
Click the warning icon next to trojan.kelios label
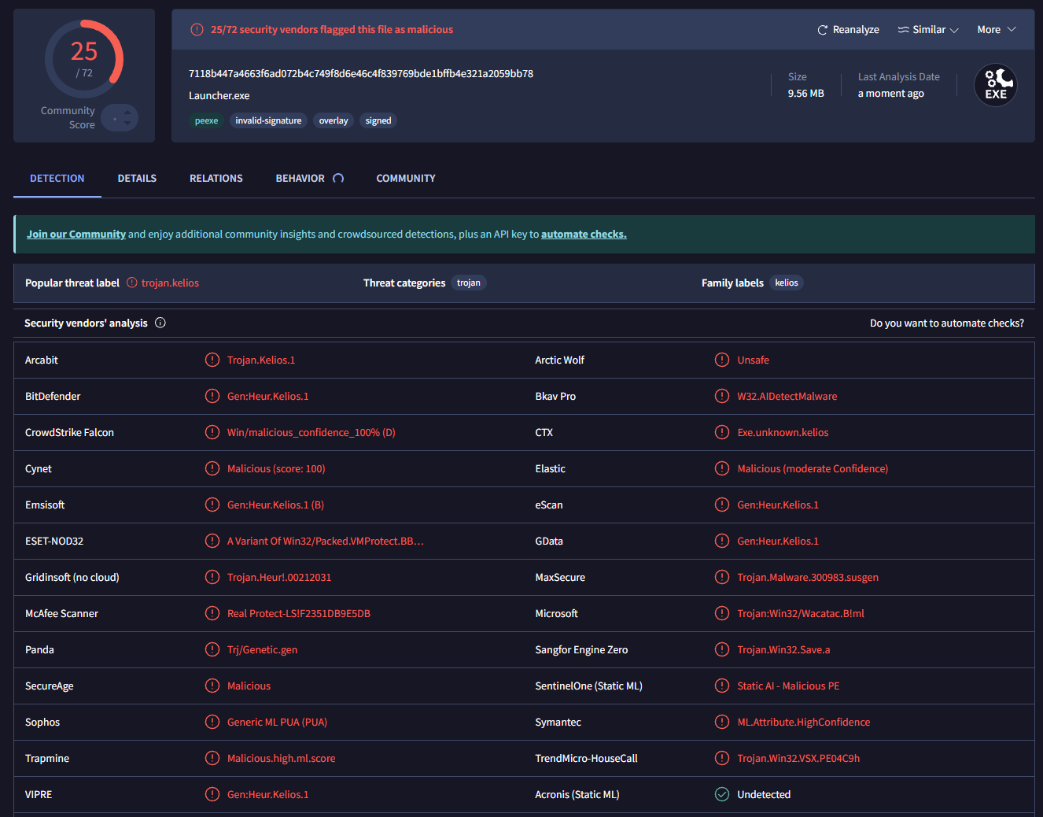pos(132,283)
